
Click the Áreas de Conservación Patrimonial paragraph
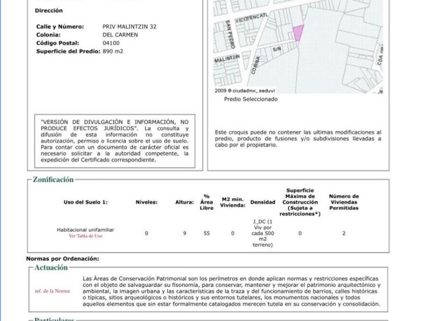231,291
